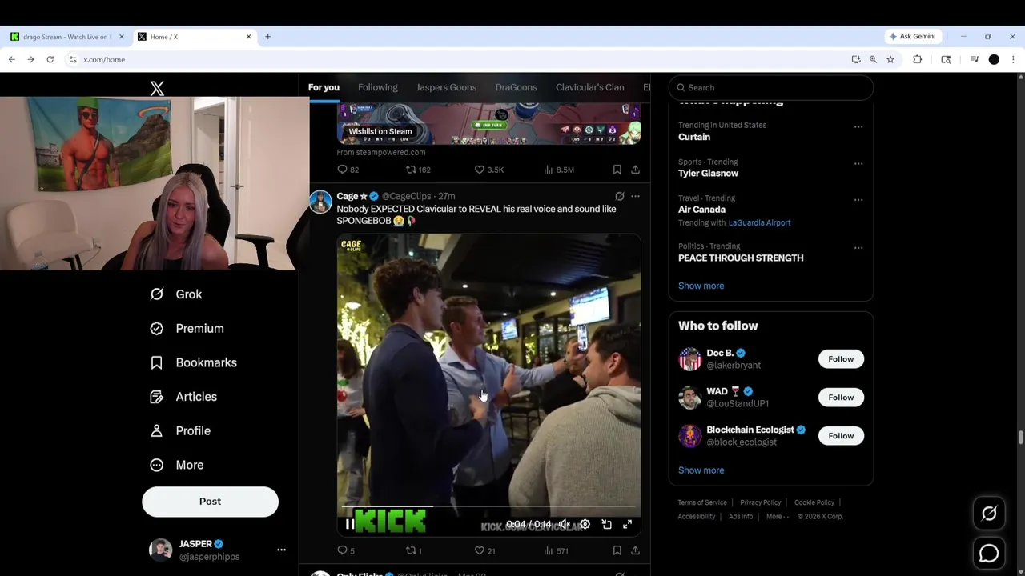
Task: Open more options for the Air Canada trend
Action: click(x=858, y=200)
